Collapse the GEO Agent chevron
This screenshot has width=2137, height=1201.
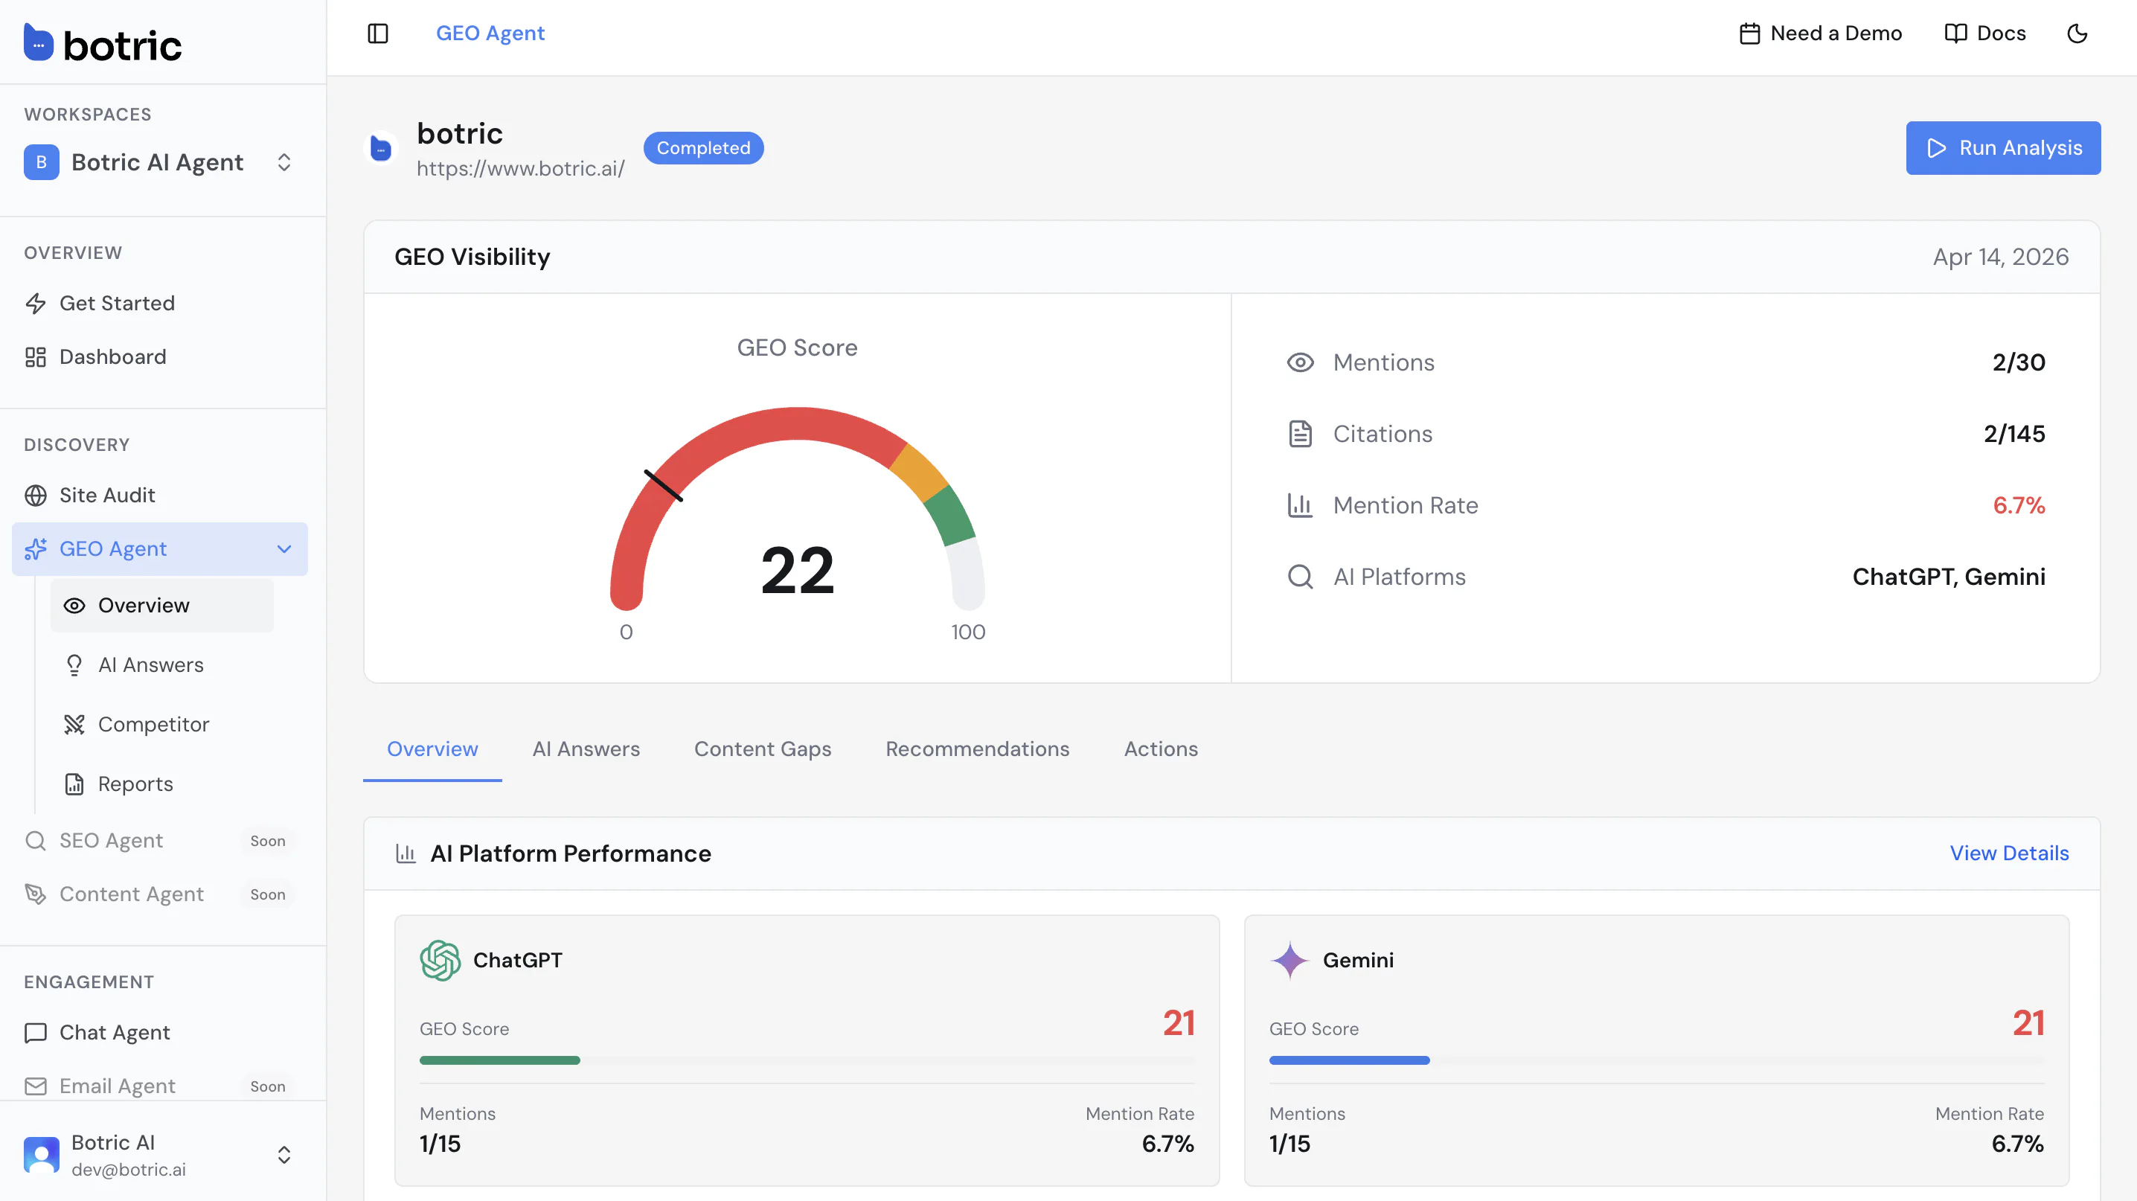tap(283, 549)
